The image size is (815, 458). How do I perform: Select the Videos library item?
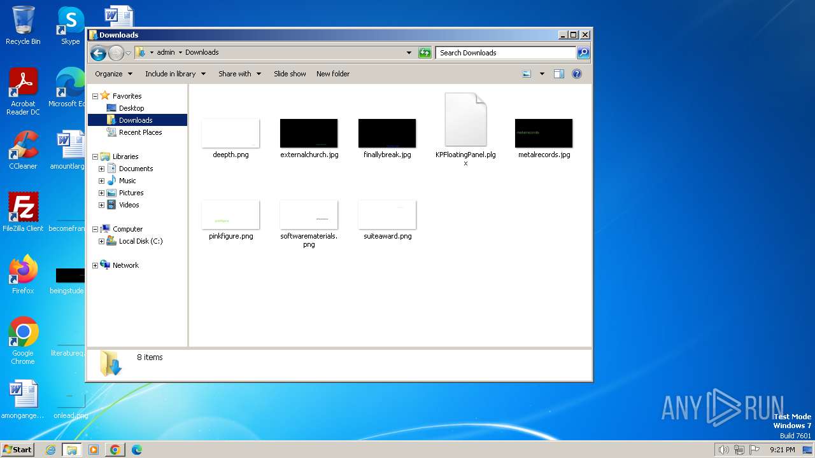(x=129, y=205)
